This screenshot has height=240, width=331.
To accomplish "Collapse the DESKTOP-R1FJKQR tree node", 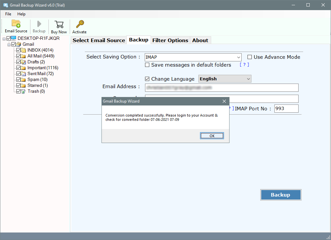I will tap(4, 39).
